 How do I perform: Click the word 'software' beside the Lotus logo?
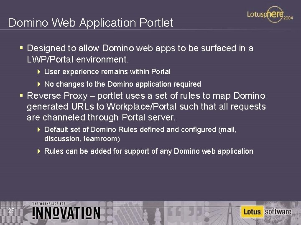pos(278,212)
